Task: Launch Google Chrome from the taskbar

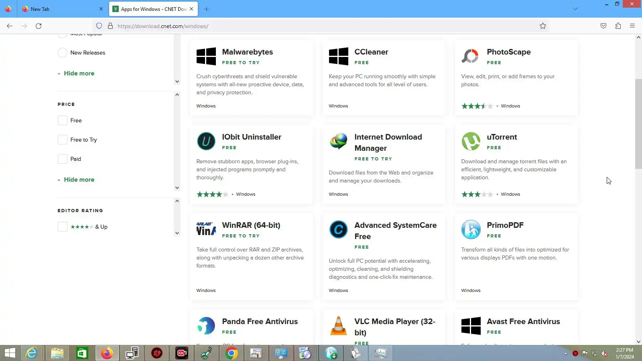Action: click(231, 353)
